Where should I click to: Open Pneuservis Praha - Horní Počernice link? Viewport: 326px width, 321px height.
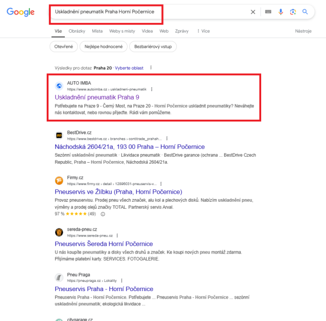tap(104, 289)
